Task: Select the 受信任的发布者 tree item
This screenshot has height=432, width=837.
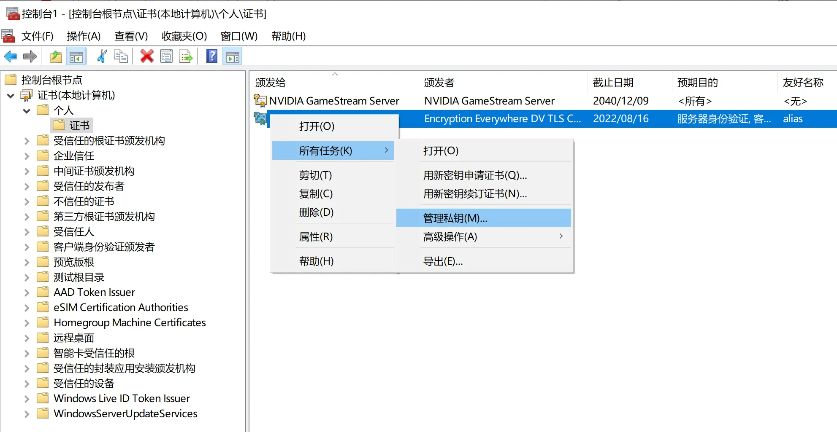Action: [x=89, y=186]
